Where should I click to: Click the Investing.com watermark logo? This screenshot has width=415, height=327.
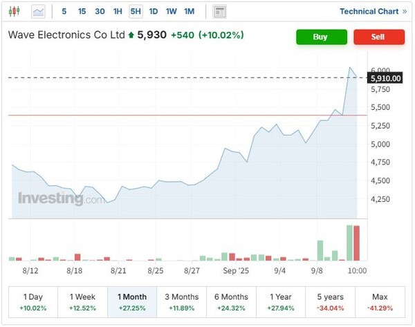click(x=61, y=198)
